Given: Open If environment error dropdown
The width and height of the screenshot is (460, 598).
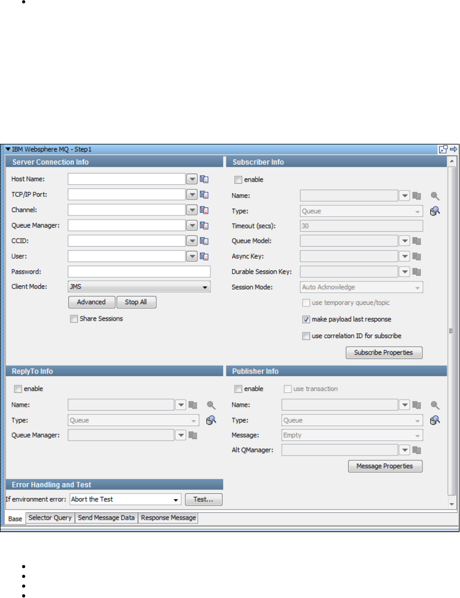Looking at the screenshot, I should click(125, 499).
